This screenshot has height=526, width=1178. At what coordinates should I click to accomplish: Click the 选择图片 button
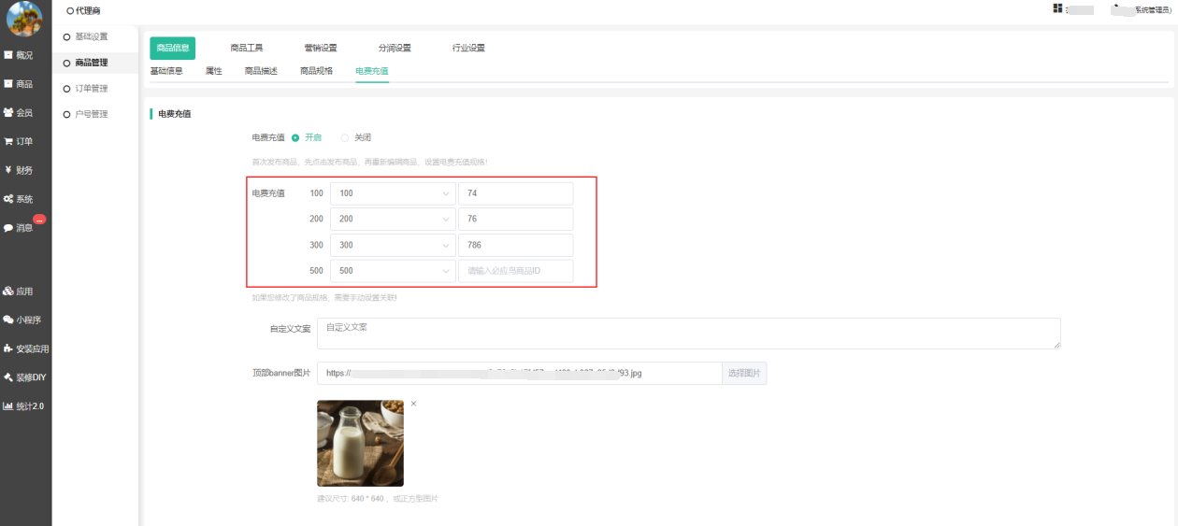tap(743, 373)
